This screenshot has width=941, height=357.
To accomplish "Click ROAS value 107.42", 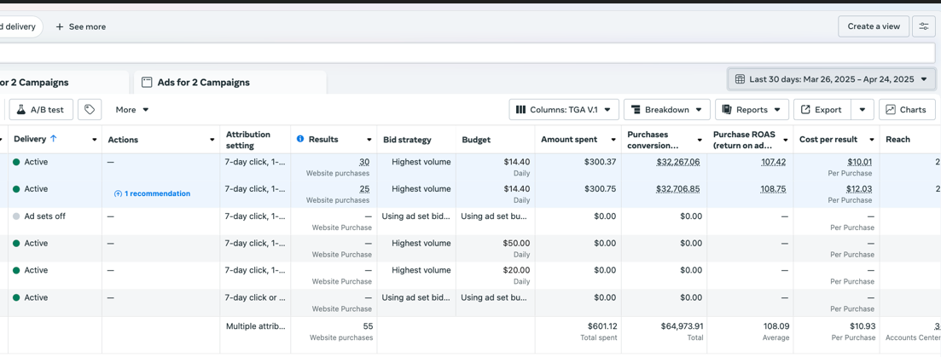I will pyautogui.click(x=773, y=162).
